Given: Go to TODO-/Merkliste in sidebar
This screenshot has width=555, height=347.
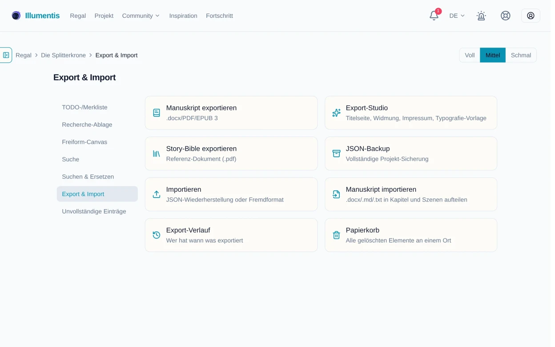Looking at the screenshot, I should [x=97, y=107].
